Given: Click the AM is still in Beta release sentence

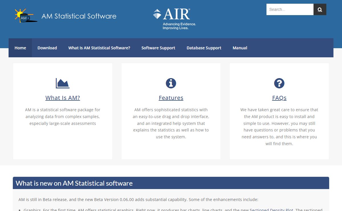Looking at the screenshot, I should (138, 200).
